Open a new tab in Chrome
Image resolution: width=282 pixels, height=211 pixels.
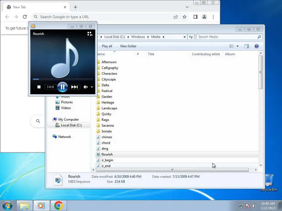(x=75, y=7)
